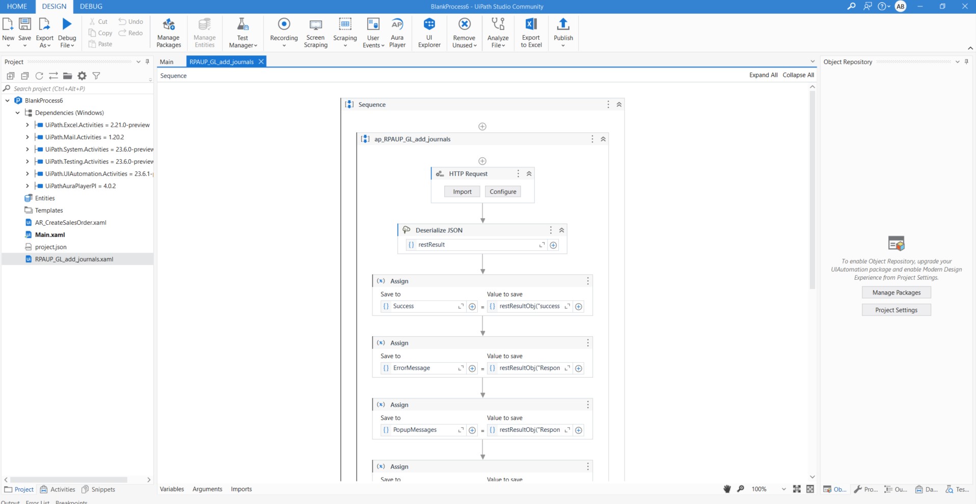Select AR_CreateSalesOrder.xaml file
Image resolution: width=976 pixels, height=504 pixels.
pos(70,223)
